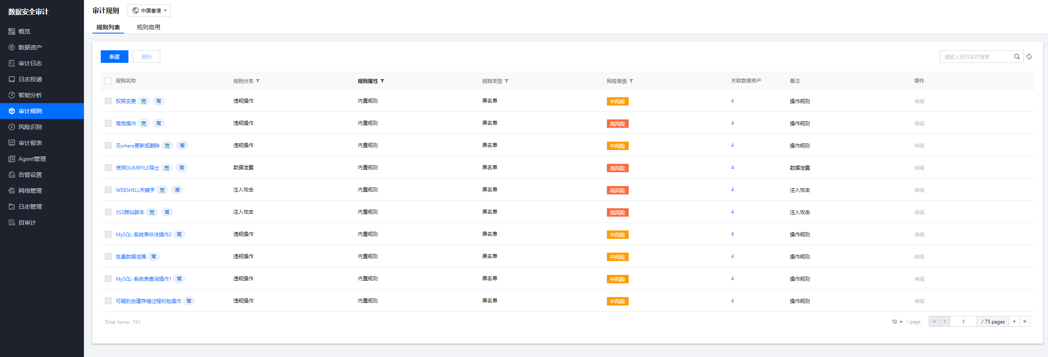Click the 告警设置 sidebar icon
Viewport: 1048px width, 357px height.
[12, 175]
